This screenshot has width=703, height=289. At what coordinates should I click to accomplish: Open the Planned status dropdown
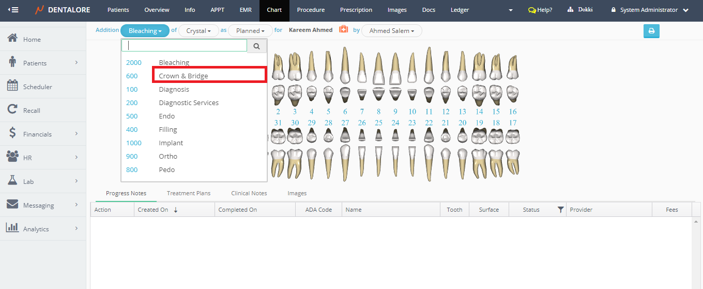[x=250, y=31]
